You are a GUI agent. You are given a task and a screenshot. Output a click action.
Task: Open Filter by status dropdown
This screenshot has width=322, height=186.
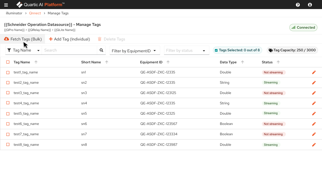(x=187, y=51)
